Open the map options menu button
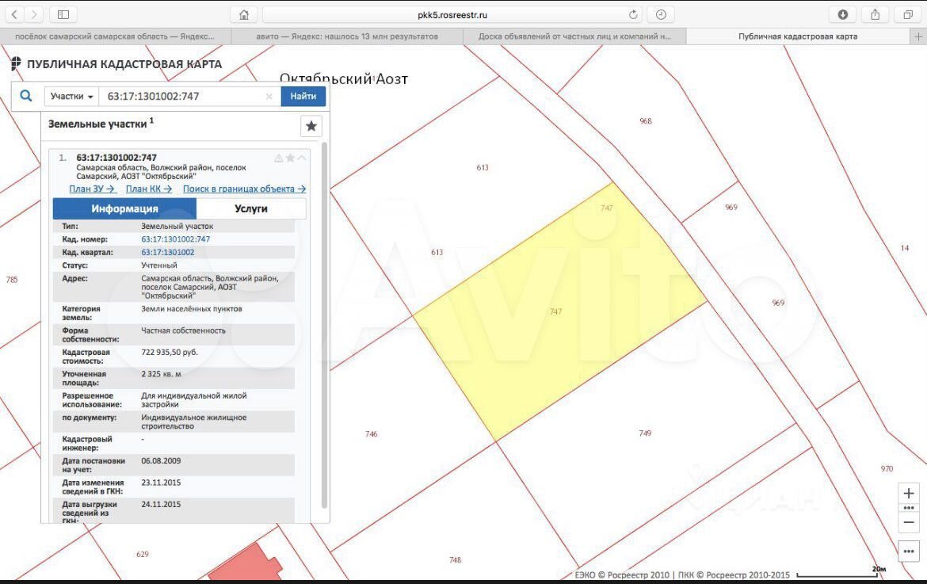This screenshot has height=584, width=927. 909,552
